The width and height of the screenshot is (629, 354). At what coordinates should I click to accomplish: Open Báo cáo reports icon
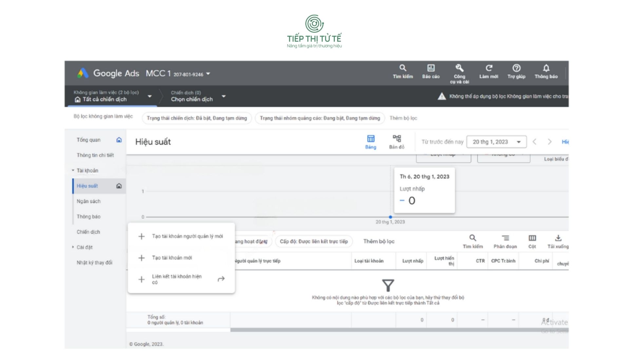click(x=431, y=68)
